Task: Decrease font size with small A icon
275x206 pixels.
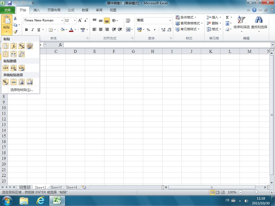Action: tap(86, 20)
